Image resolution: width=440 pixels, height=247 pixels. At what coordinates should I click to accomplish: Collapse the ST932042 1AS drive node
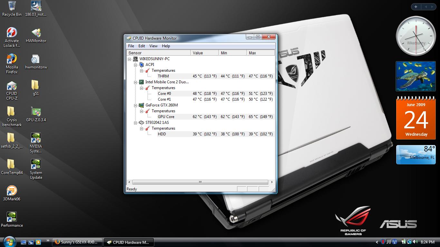(136, 123)
